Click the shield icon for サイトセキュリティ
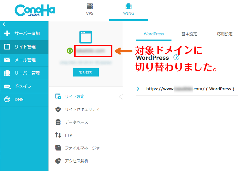Screen dimensions: 238x171 pyautogui.click(x=58, y=109)
